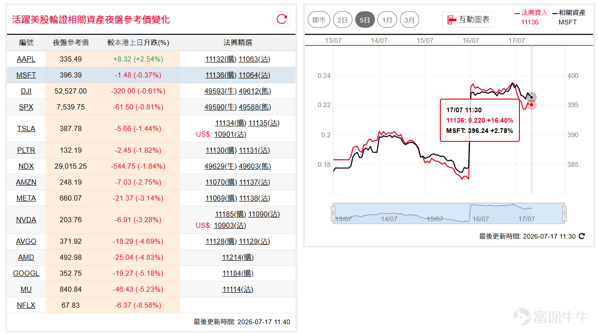Switch chart to 2日 range
This screenshot has height=334, width=598.
[x=343, y=20]
